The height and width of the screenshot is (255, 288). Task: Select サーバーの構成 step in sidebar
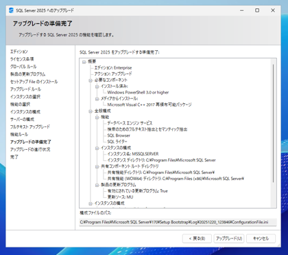[x=22, y=120]
